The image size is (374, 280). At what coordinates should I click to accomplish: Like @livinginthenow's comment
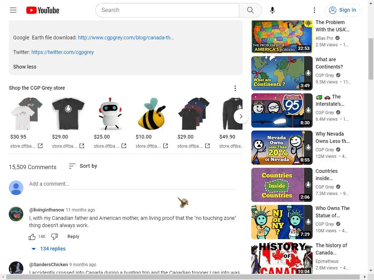point(32,237)
